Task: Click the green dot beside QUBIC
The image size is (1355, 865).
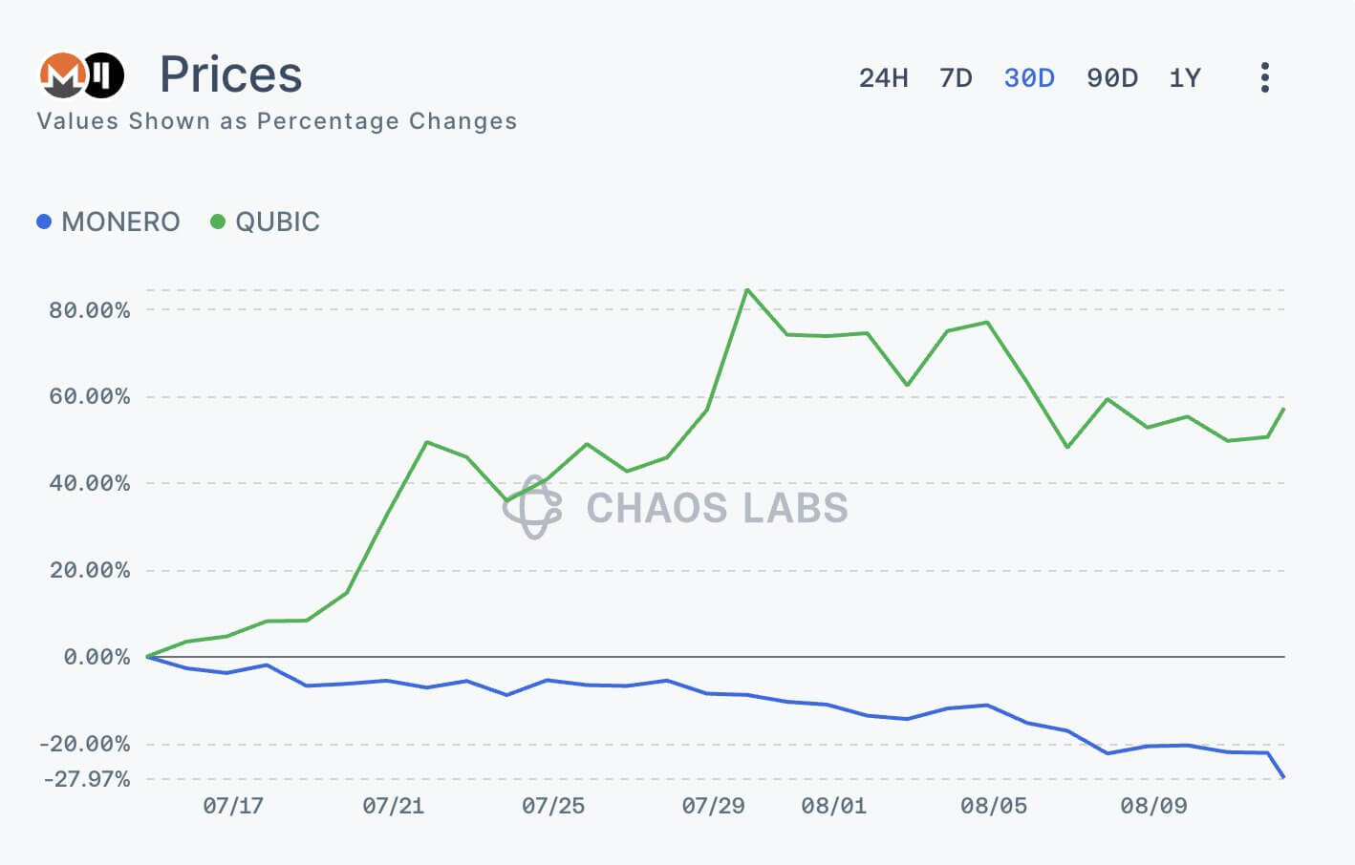Action: pos(218,221)
